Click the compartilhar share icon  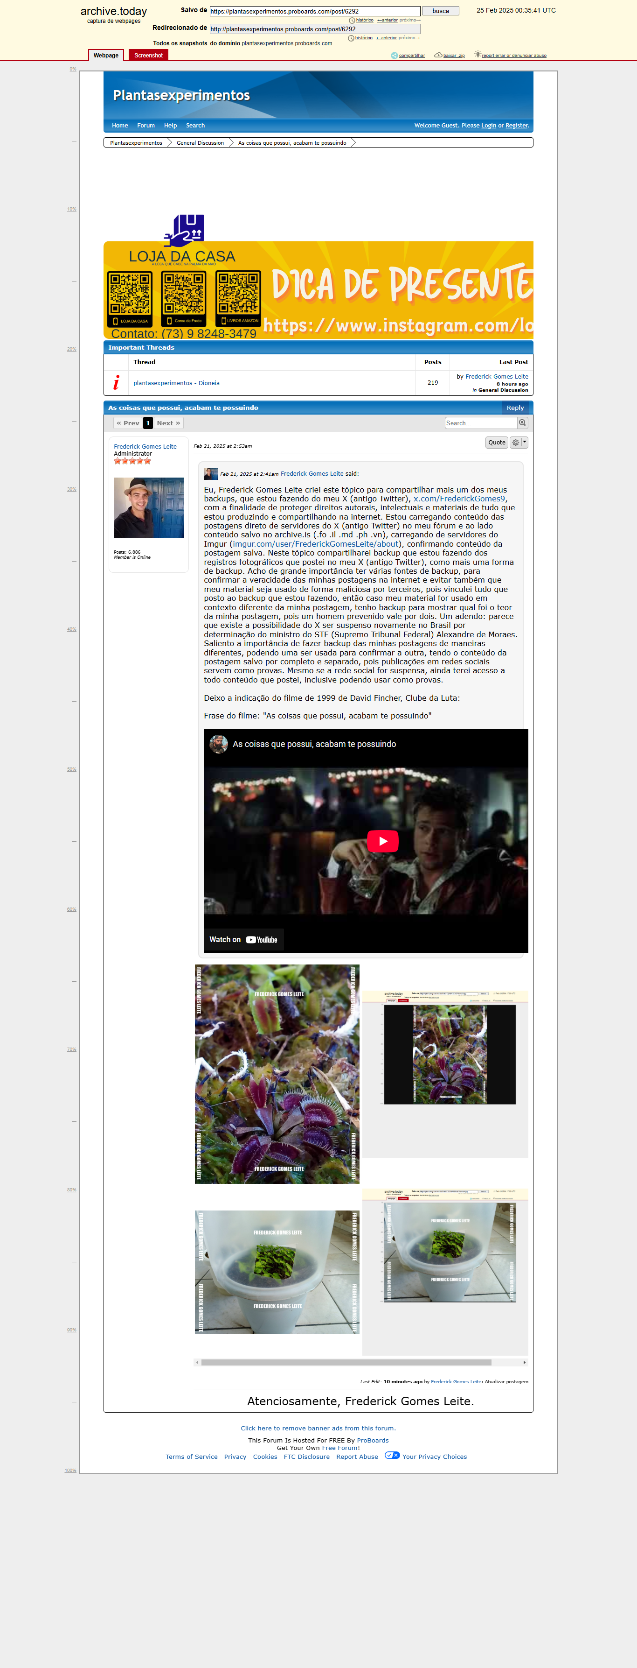pyautogui.click(x=395, y=56)
